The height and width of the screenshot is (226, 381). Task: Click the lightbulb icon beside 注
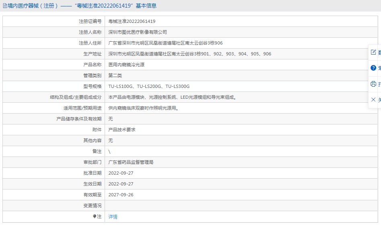pos(95,216)
